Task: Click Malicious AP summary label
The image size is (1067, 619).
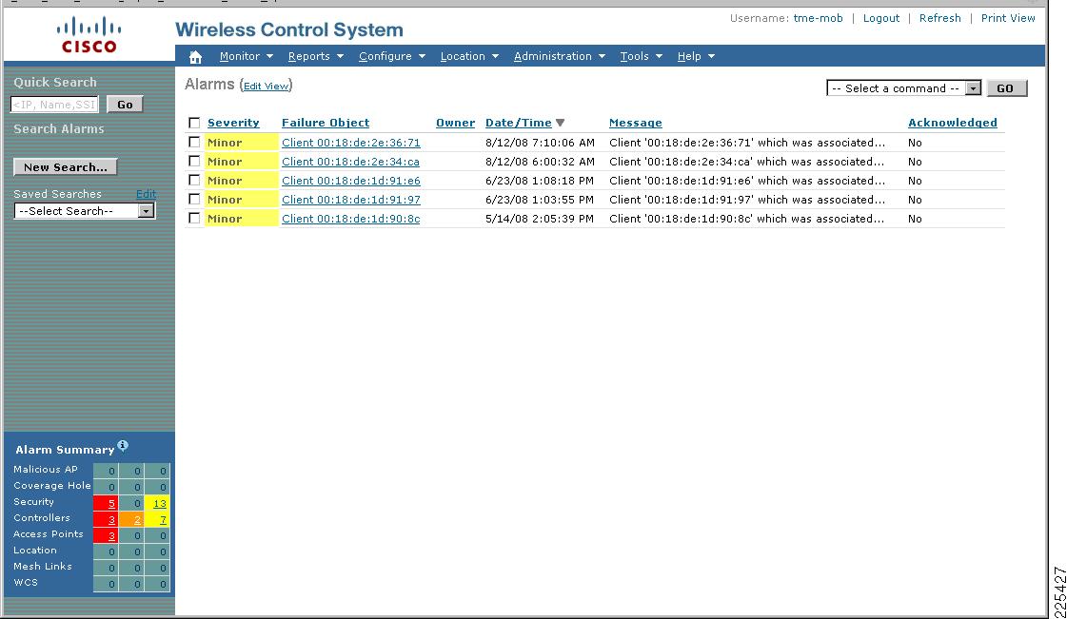Action: 46,470
